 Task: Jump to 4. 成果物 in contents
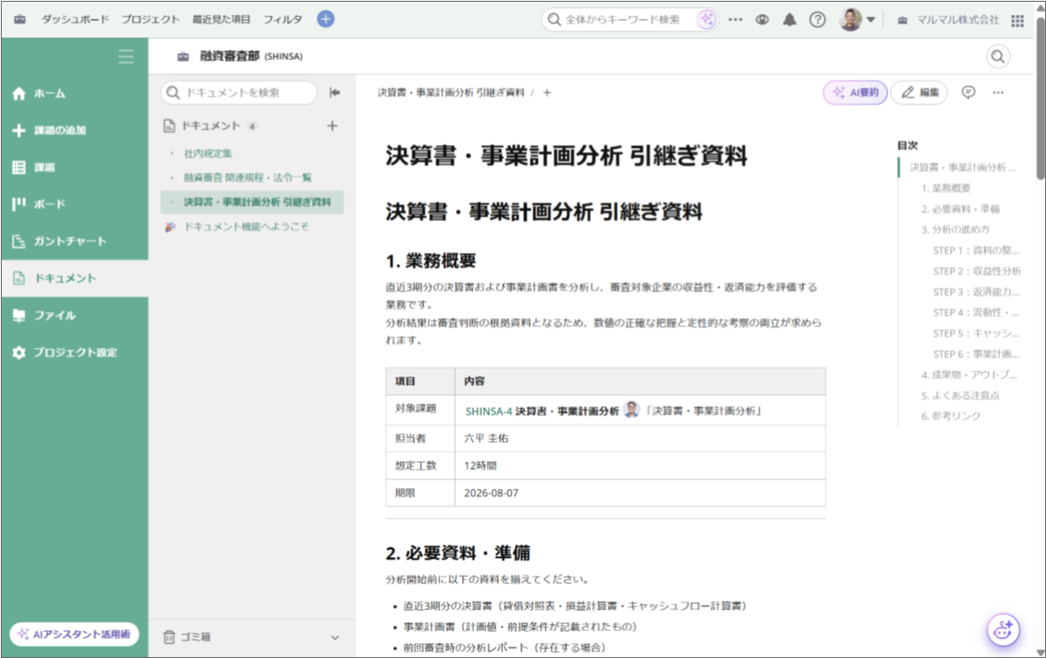click(969, 375)
